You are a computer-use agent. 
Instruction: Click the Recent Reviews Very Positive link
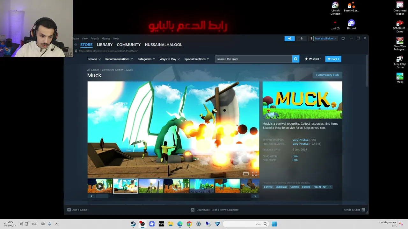pyautogui.click(x=300, y=140)
